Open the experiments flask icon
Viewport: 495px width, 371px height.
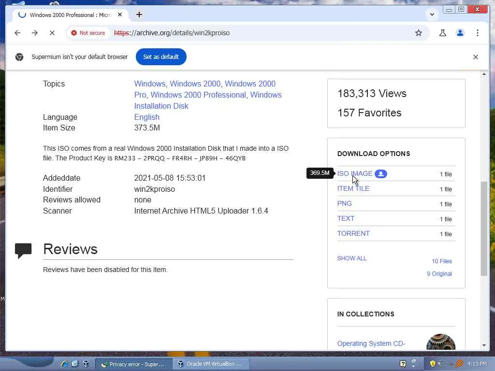pyautogui.click(x=443, y=33)
